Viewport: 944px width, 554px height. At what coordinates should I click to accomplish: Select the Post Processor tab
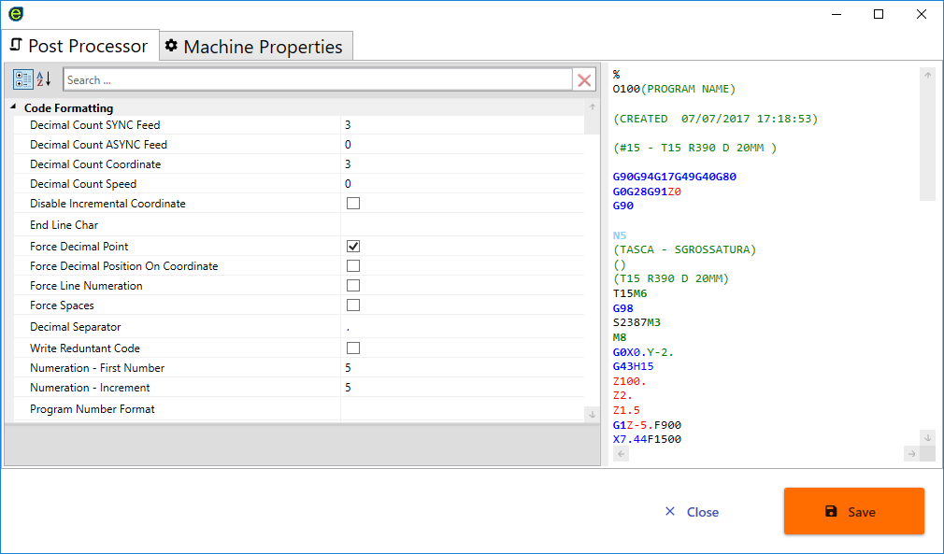[x=79, y=46]
